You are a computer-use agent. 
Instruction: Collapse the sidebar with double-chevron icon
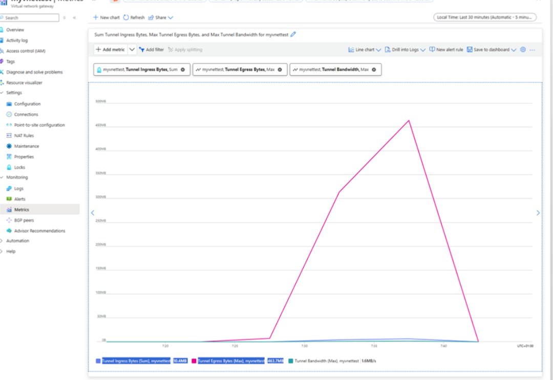point(74,17)
